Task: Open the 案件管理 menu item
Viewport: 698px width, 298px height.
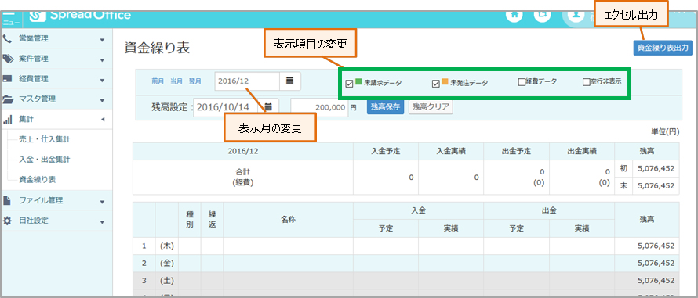Action: pos(34,59)
